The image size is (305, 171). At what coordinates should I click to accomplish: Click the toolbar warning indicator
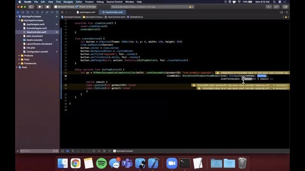click(191, 7)
